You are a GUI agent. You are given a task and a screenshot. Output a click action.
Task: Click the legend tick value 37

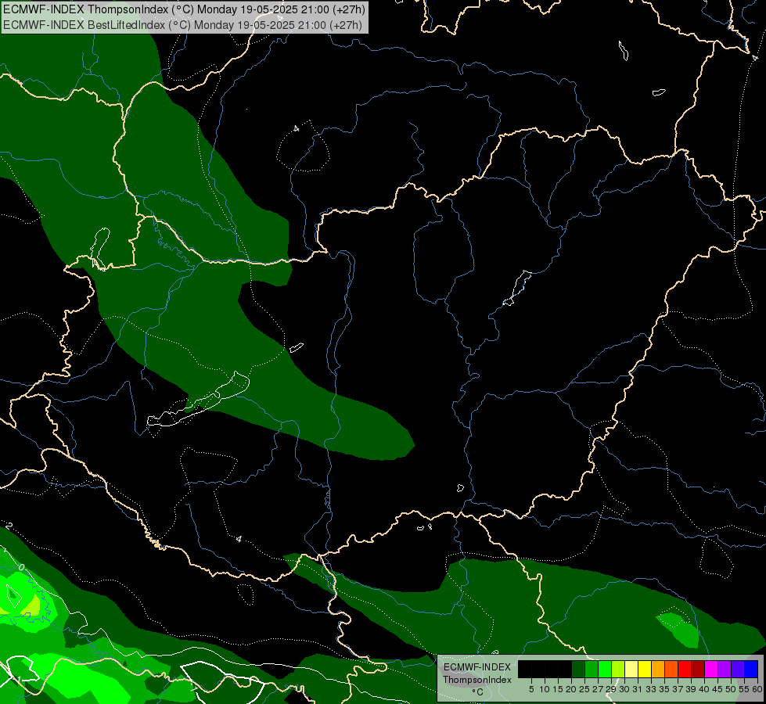(x=678, y=689)
